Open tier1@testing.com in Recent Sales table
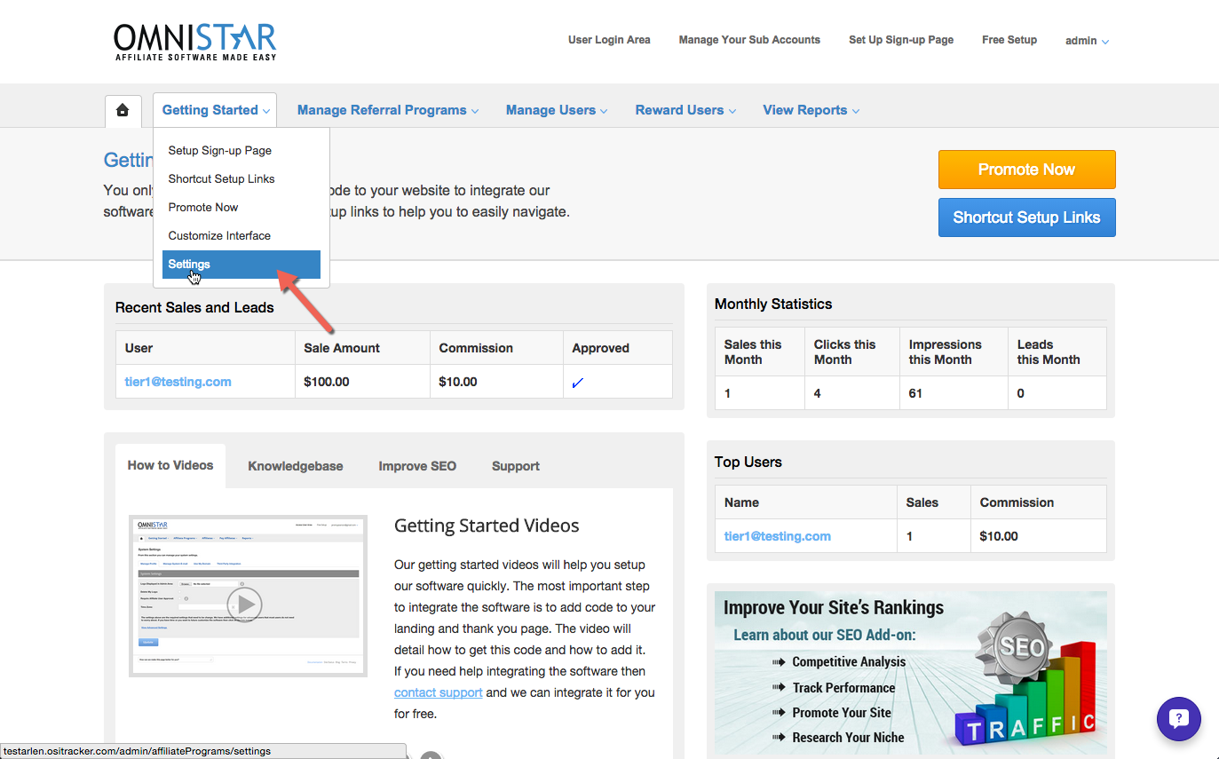This screenshot has width=1219, height=759. pyautogui.click(x=178, y=382)
